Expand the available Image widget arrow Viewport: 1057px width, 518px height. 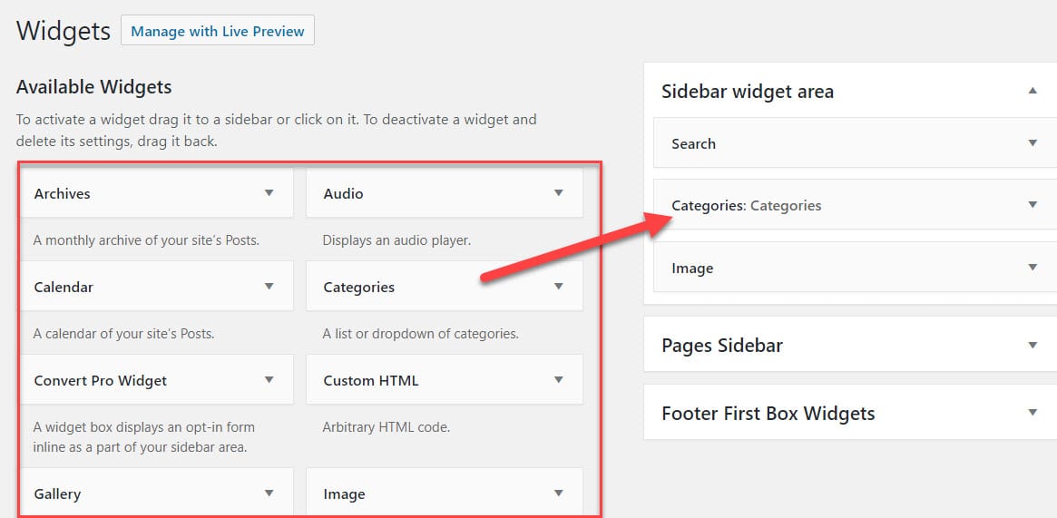(558, 494)
